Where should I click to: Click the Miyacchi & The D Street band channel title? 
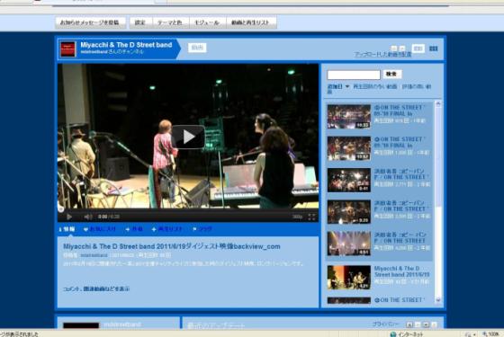(126, 45)
